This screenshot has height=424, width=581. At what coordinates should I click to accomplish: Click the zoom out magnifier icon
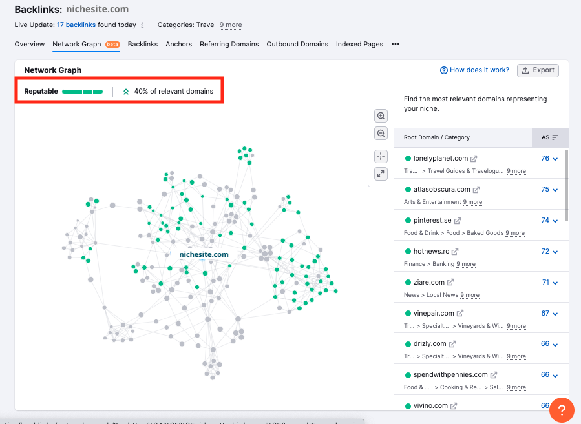click(381, 134)
